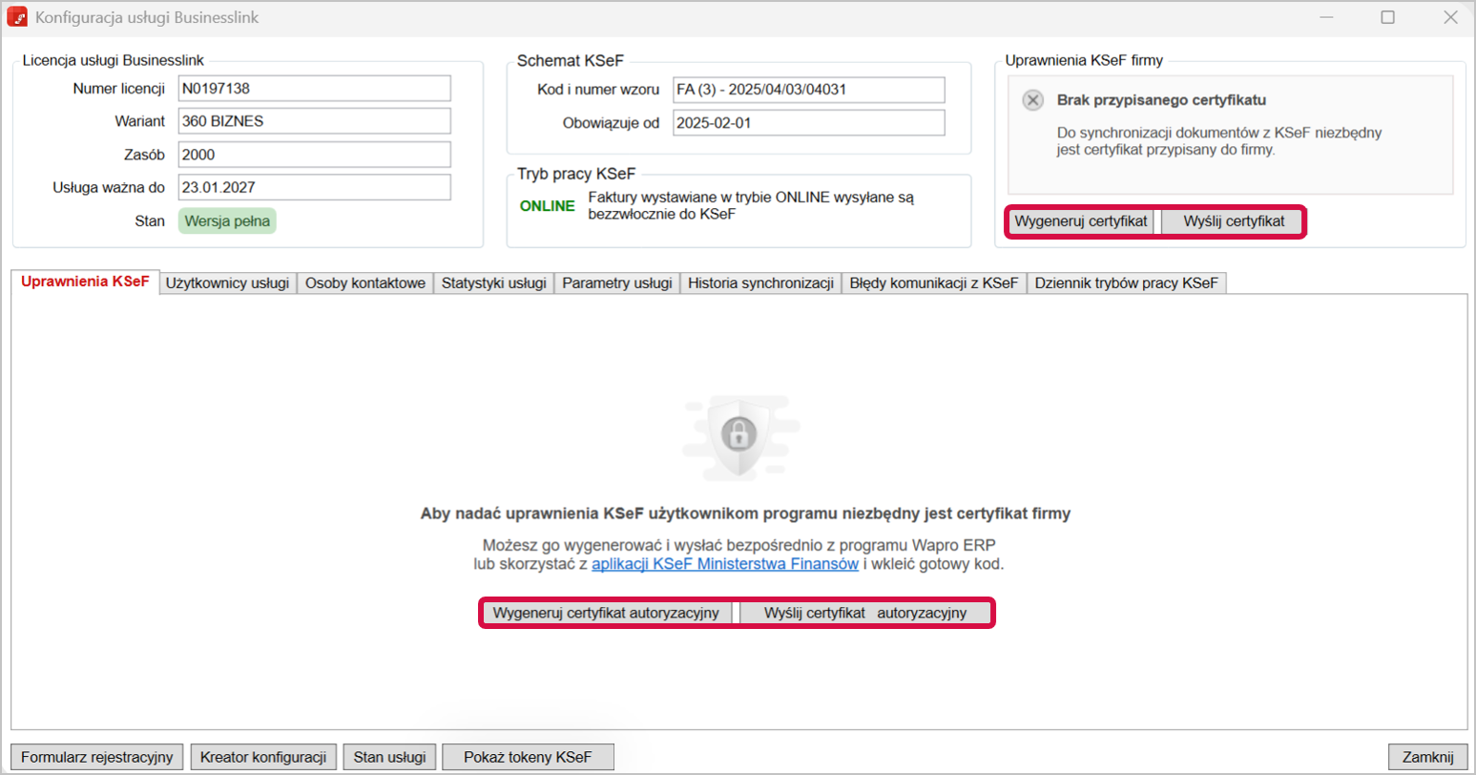
Task: Open the Statystyki usługi tab
Action: [493, 283]
